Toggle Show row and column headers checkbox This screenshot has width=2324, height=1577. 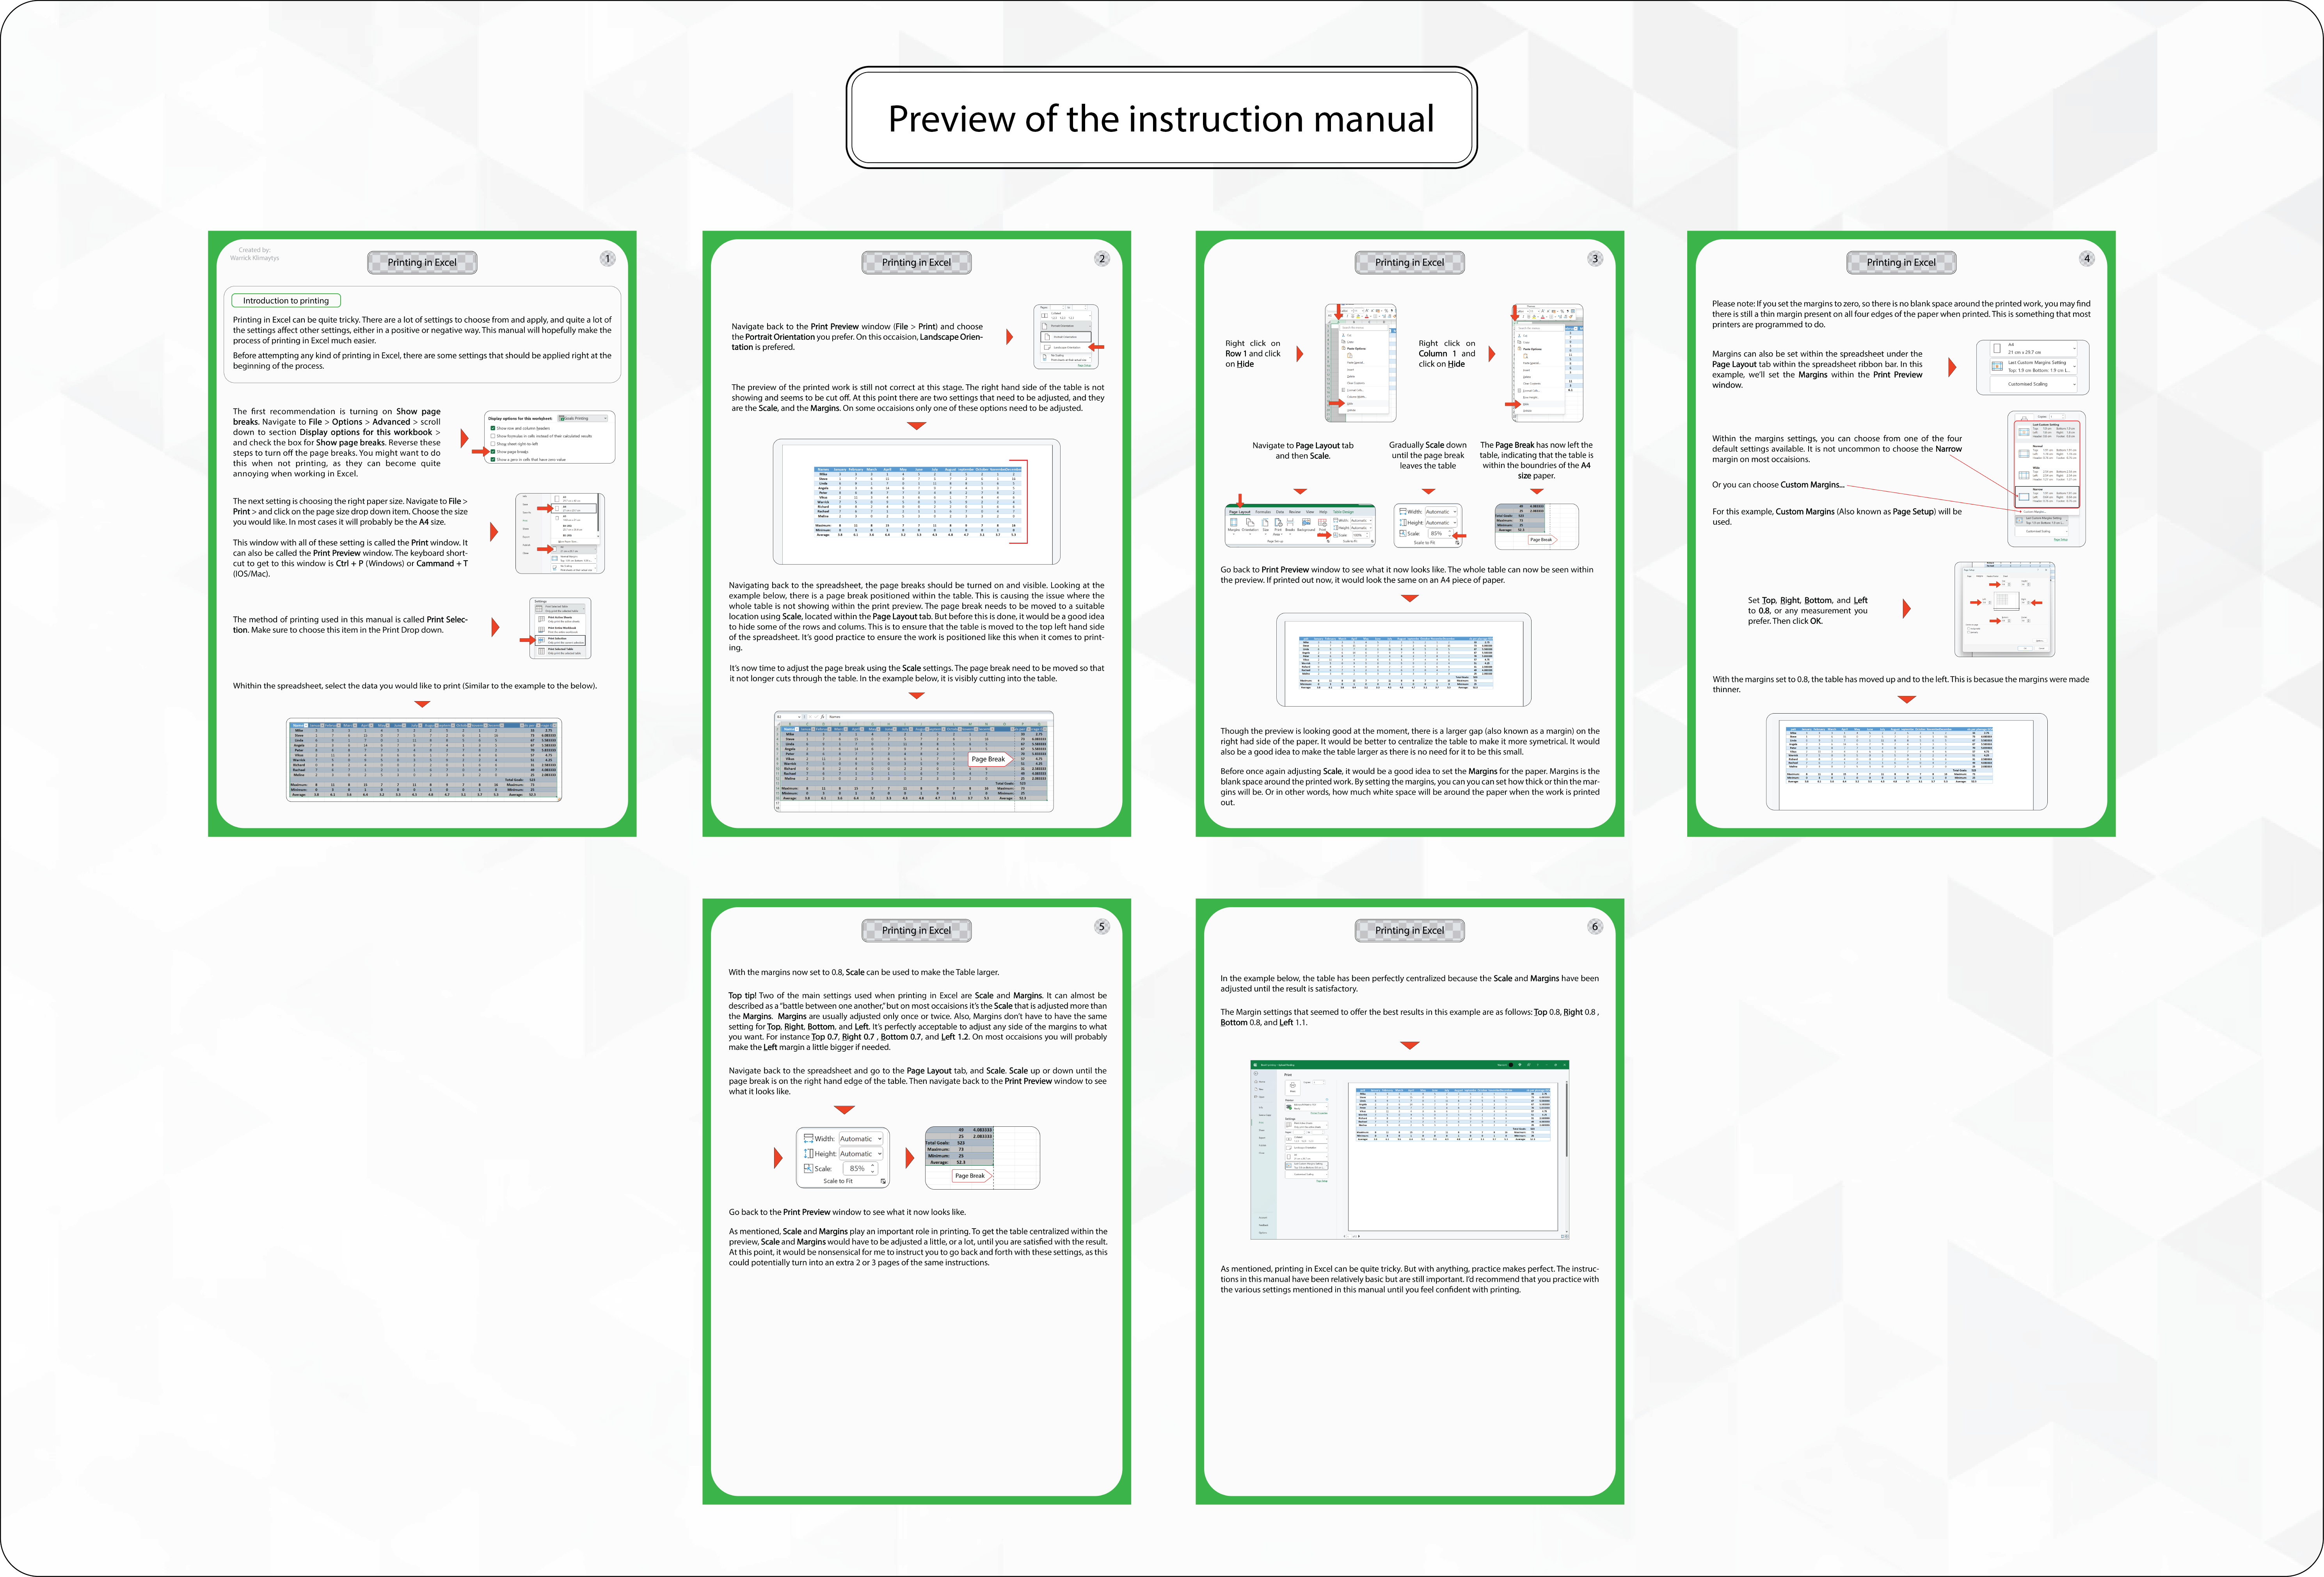[493, 428]
